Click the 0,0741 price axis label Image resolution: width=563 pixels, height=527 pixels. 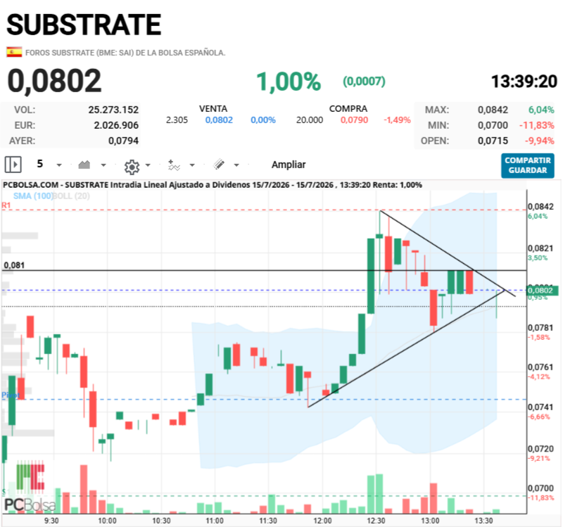540,407
